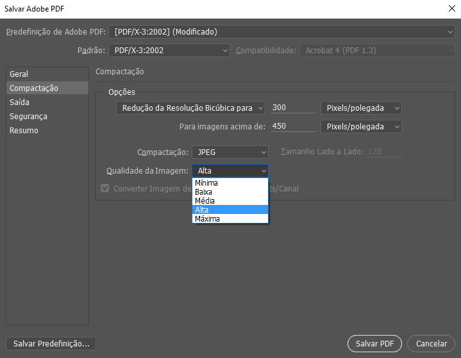Pick Média from quality list

coord(205,201)
